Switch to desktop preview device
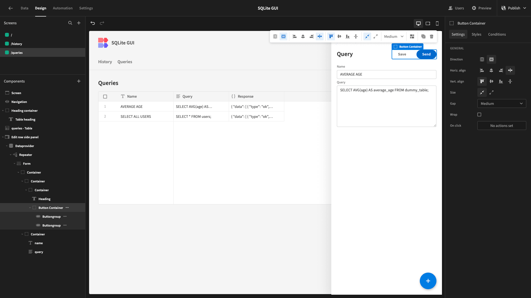This screenshot has height=298, width=531. click(x=418, y=23)
